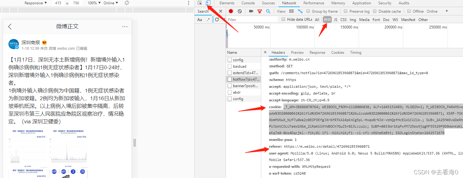Open the 100% zoom dropdown

pos(94,3)
